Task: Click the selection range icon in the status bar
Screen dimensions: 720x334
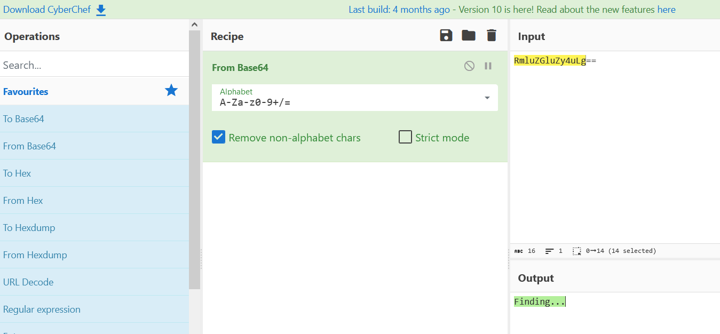Action: click(577, 251)
